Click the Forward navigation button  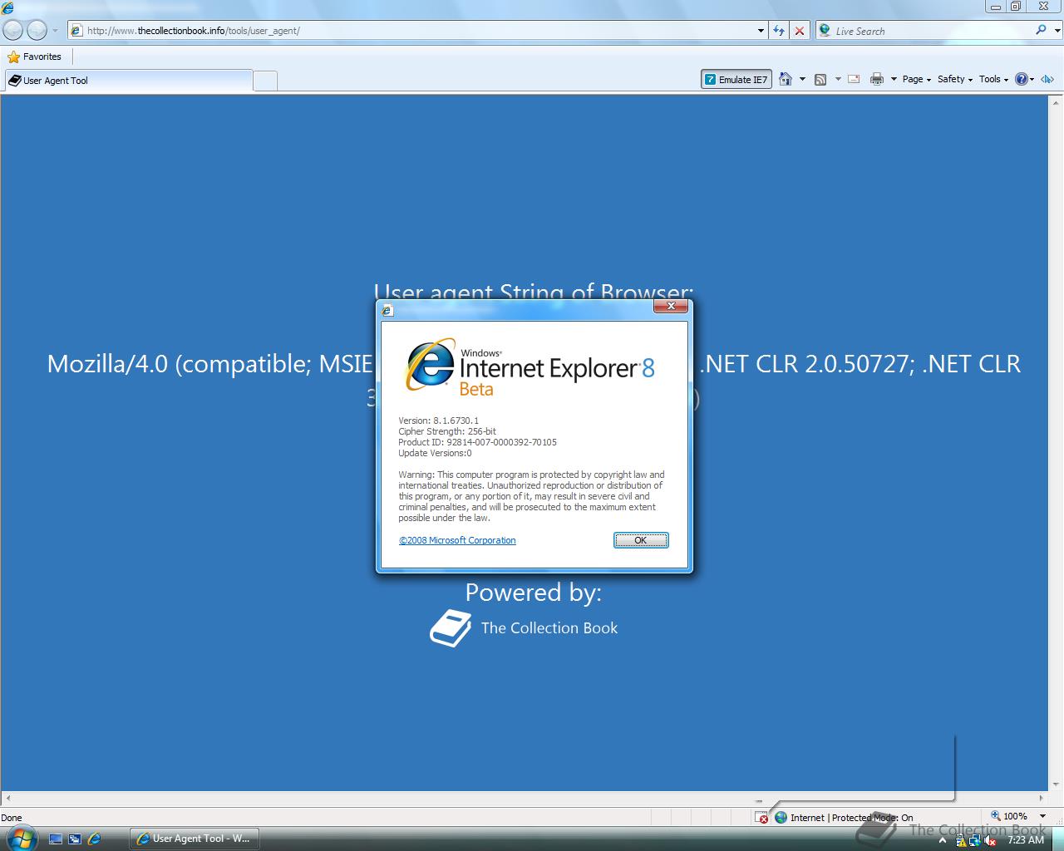coord(37,31)
